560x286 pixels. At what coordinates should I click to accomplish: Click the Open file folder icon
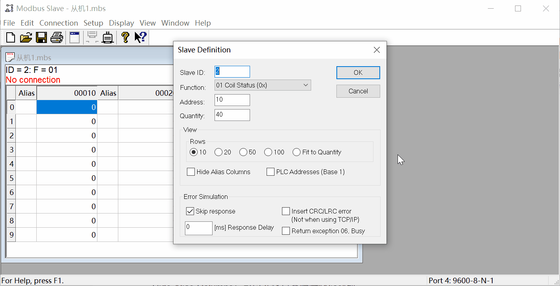coord(26,37)
